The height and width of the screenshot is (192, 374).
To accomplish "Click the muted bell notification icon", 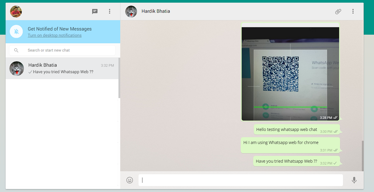I will click(x=17, y=31).
